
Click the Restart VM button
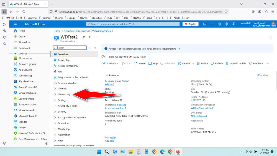[140, 63]
